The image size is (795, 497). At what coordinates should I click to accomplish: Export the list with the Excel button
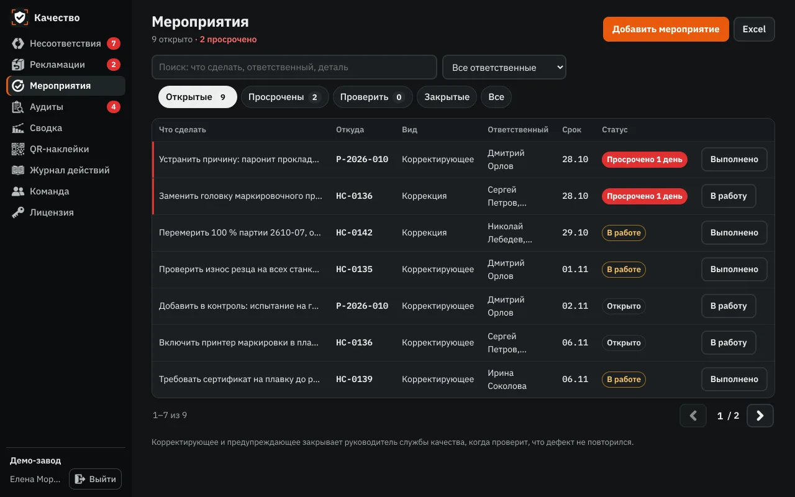(754, 29)
